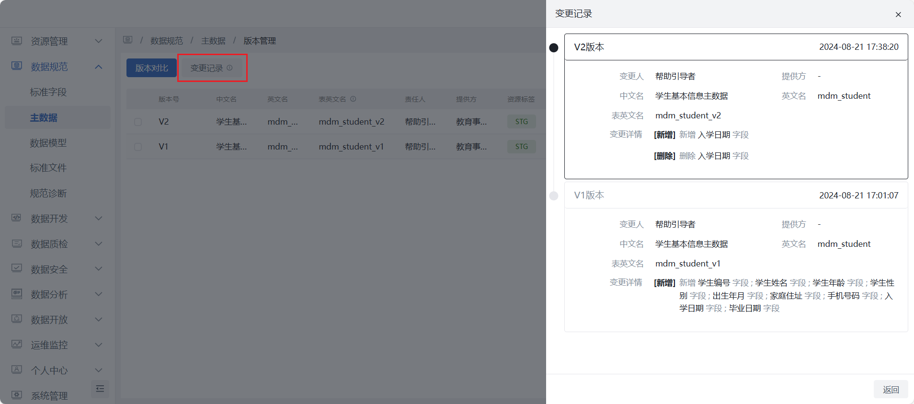
Task: Click timestamp 2024-08-21 17:01:07
Action: point(859,196)
